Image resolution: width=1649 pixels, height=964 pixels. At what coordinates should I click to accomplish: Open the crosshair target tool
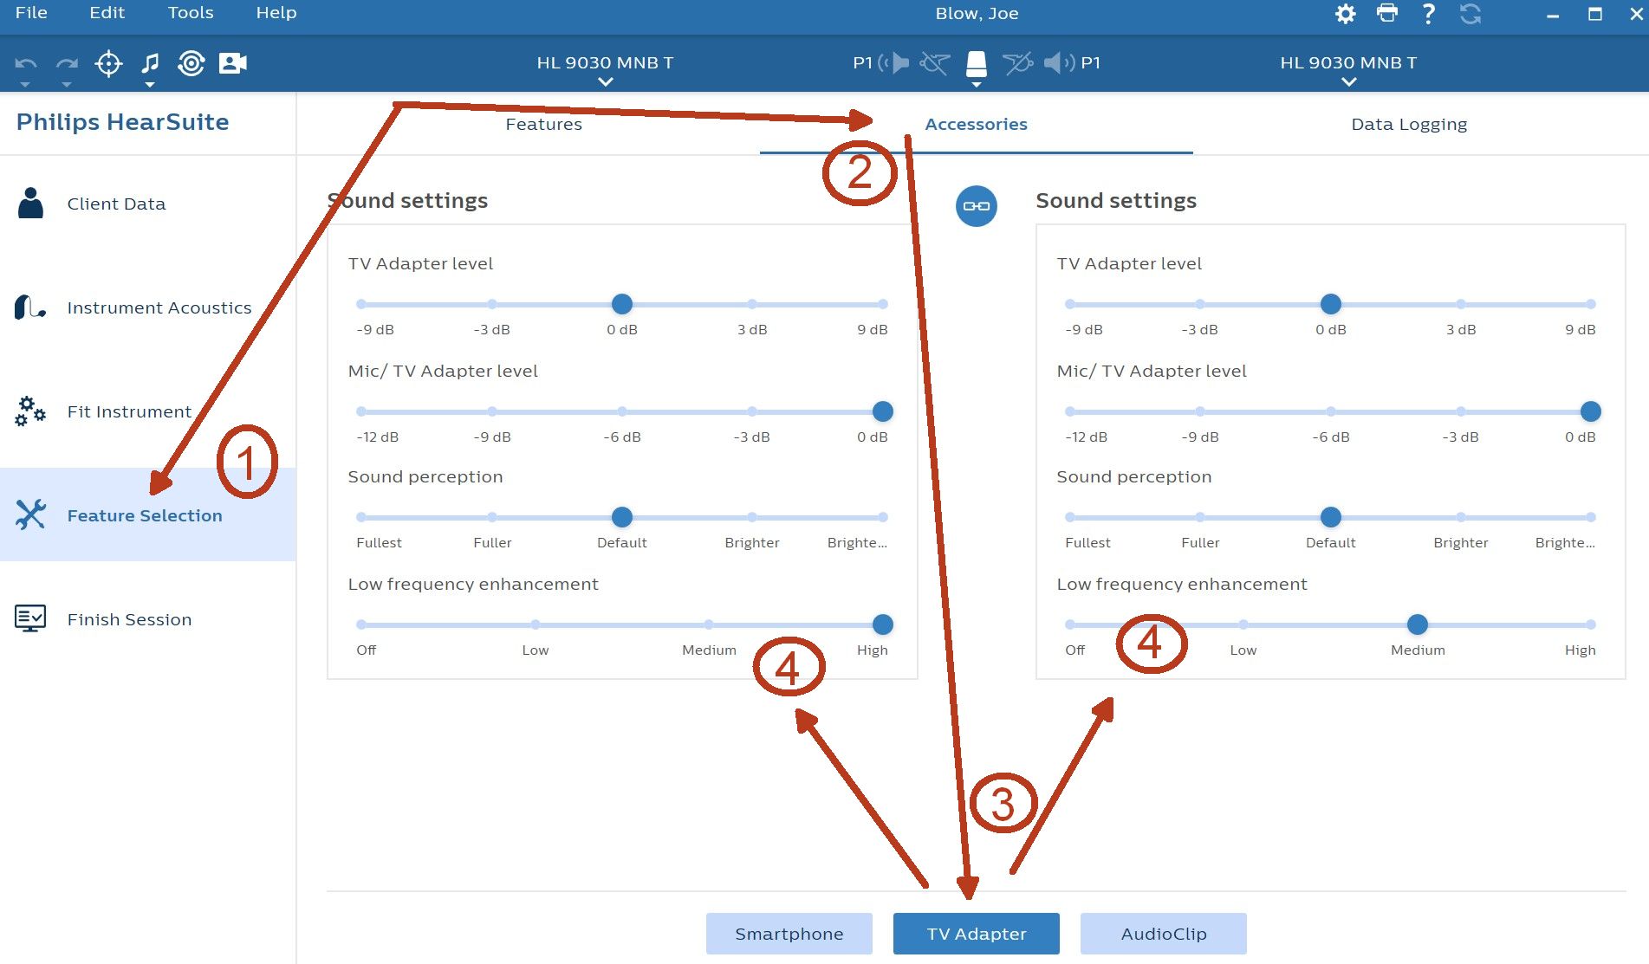tap(108, 63)
